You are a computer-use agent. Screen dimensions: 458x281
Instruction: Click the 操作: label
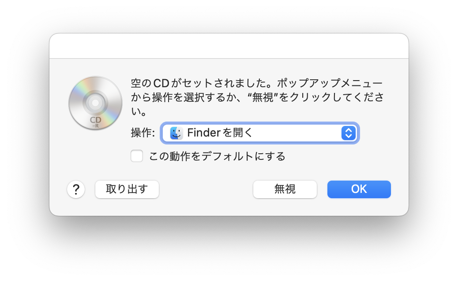(143, 133)
